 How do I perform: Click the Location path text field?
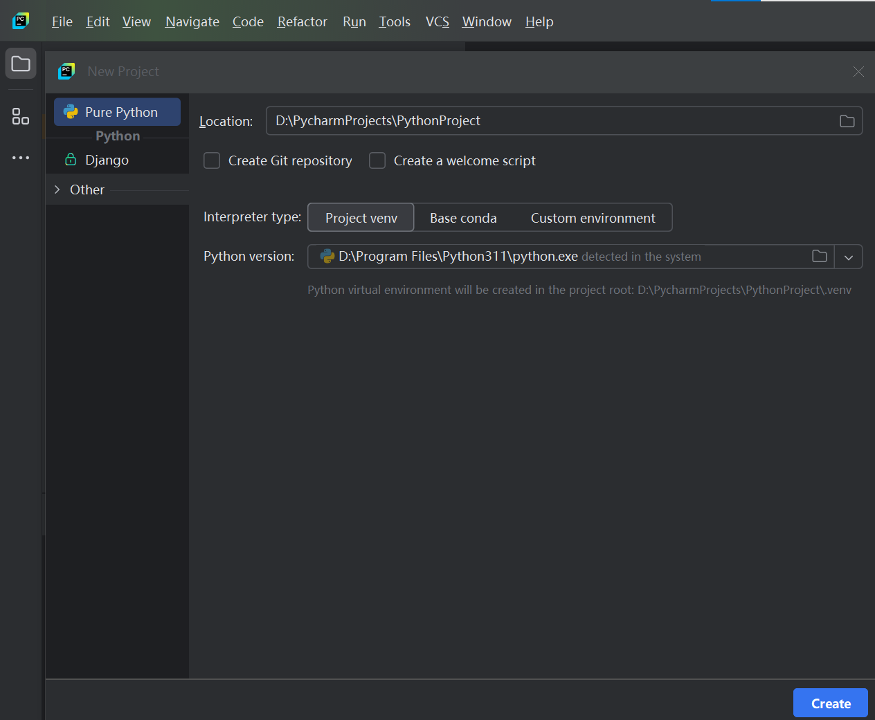click(x=547, y=121)
